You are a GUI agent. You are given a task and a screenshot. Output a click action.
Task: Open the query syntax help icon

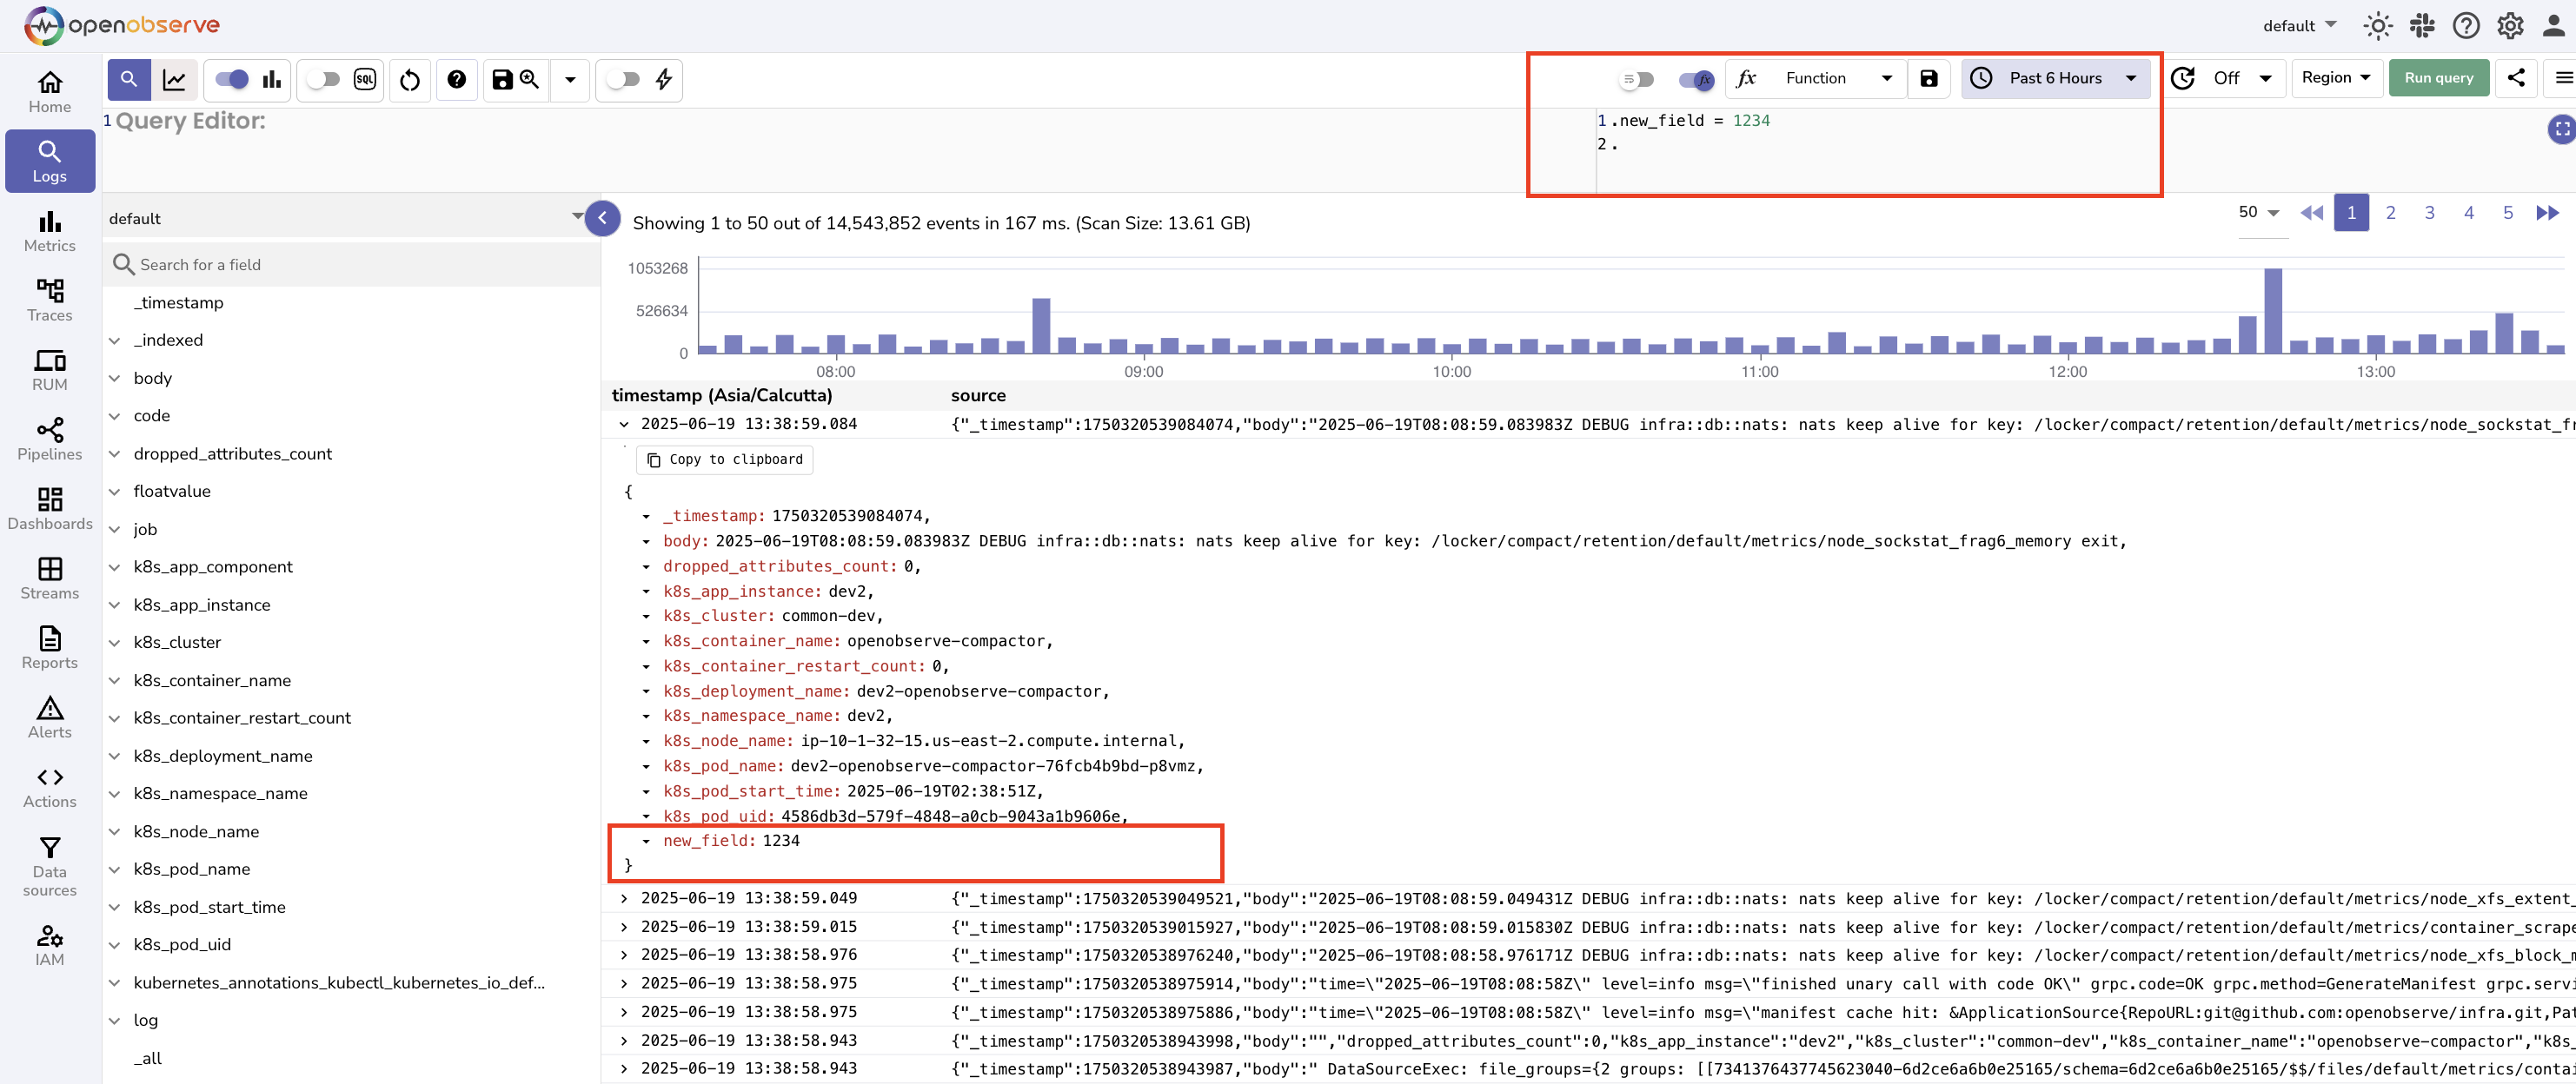[x=456, y=79]
